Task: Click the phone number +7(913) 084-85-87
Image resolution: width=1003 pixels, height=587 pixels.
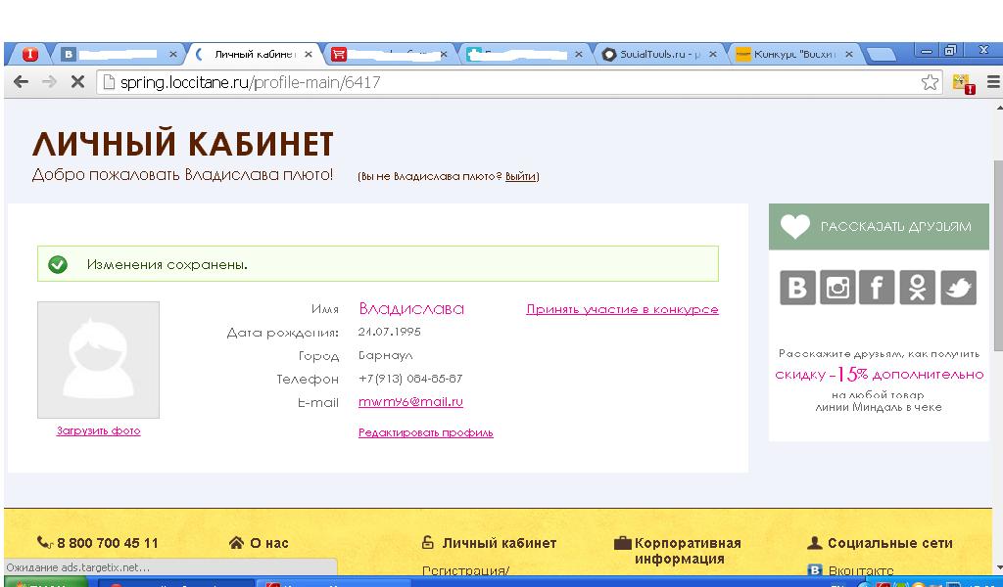Action: pyautogui.click(x=410, y=379)
